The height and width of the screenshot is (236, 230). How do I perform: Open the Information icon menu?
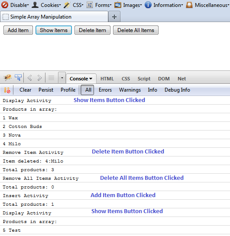(x=148, y=5)
